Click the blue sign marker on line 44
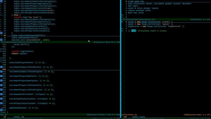Screen dimensions: 211x119 click(1, 33)
